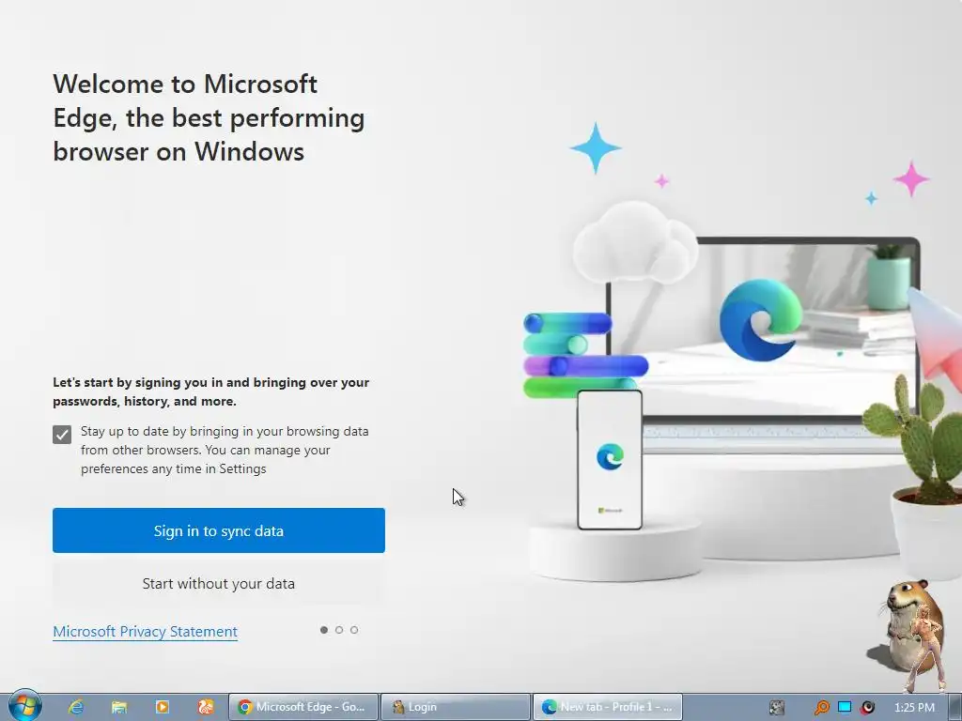Click the round red-black tray icon

tap(867, 708)
